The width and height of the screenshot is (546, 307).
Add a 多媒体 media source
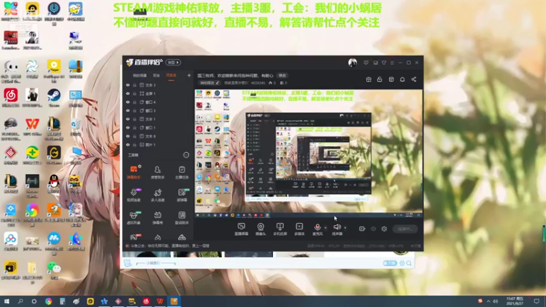pyautogui.click(x=299, y=229)
